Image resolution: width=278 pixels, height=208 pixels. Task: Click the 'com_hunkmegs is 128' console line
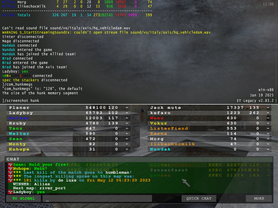click(42, 89)
